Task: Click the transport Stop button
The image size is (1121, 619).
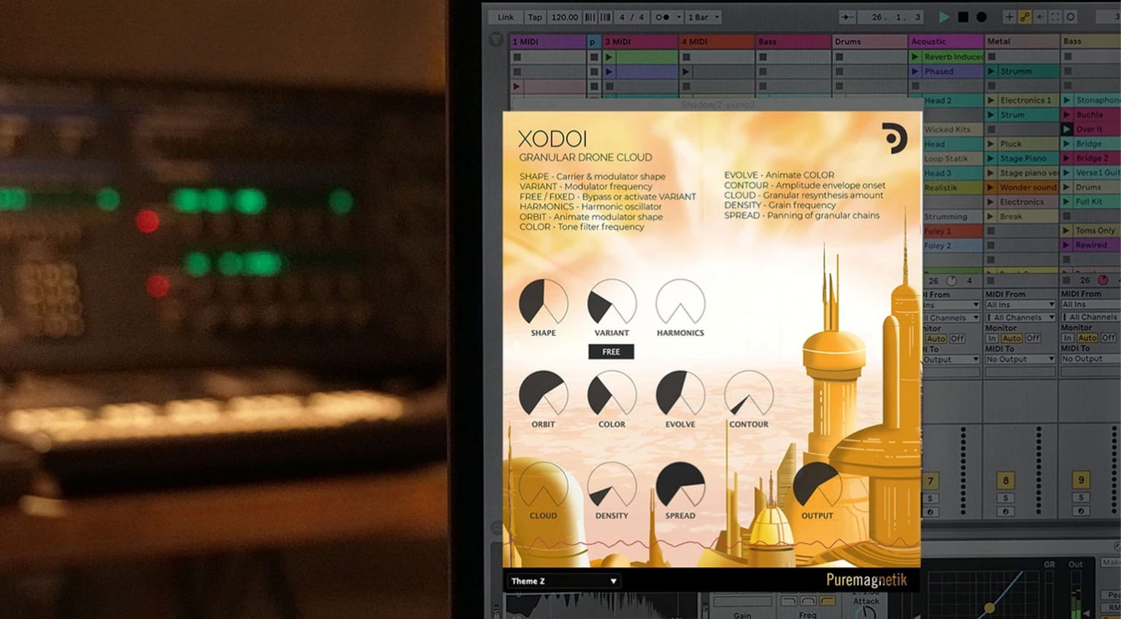Action: [x=963, y=17]
